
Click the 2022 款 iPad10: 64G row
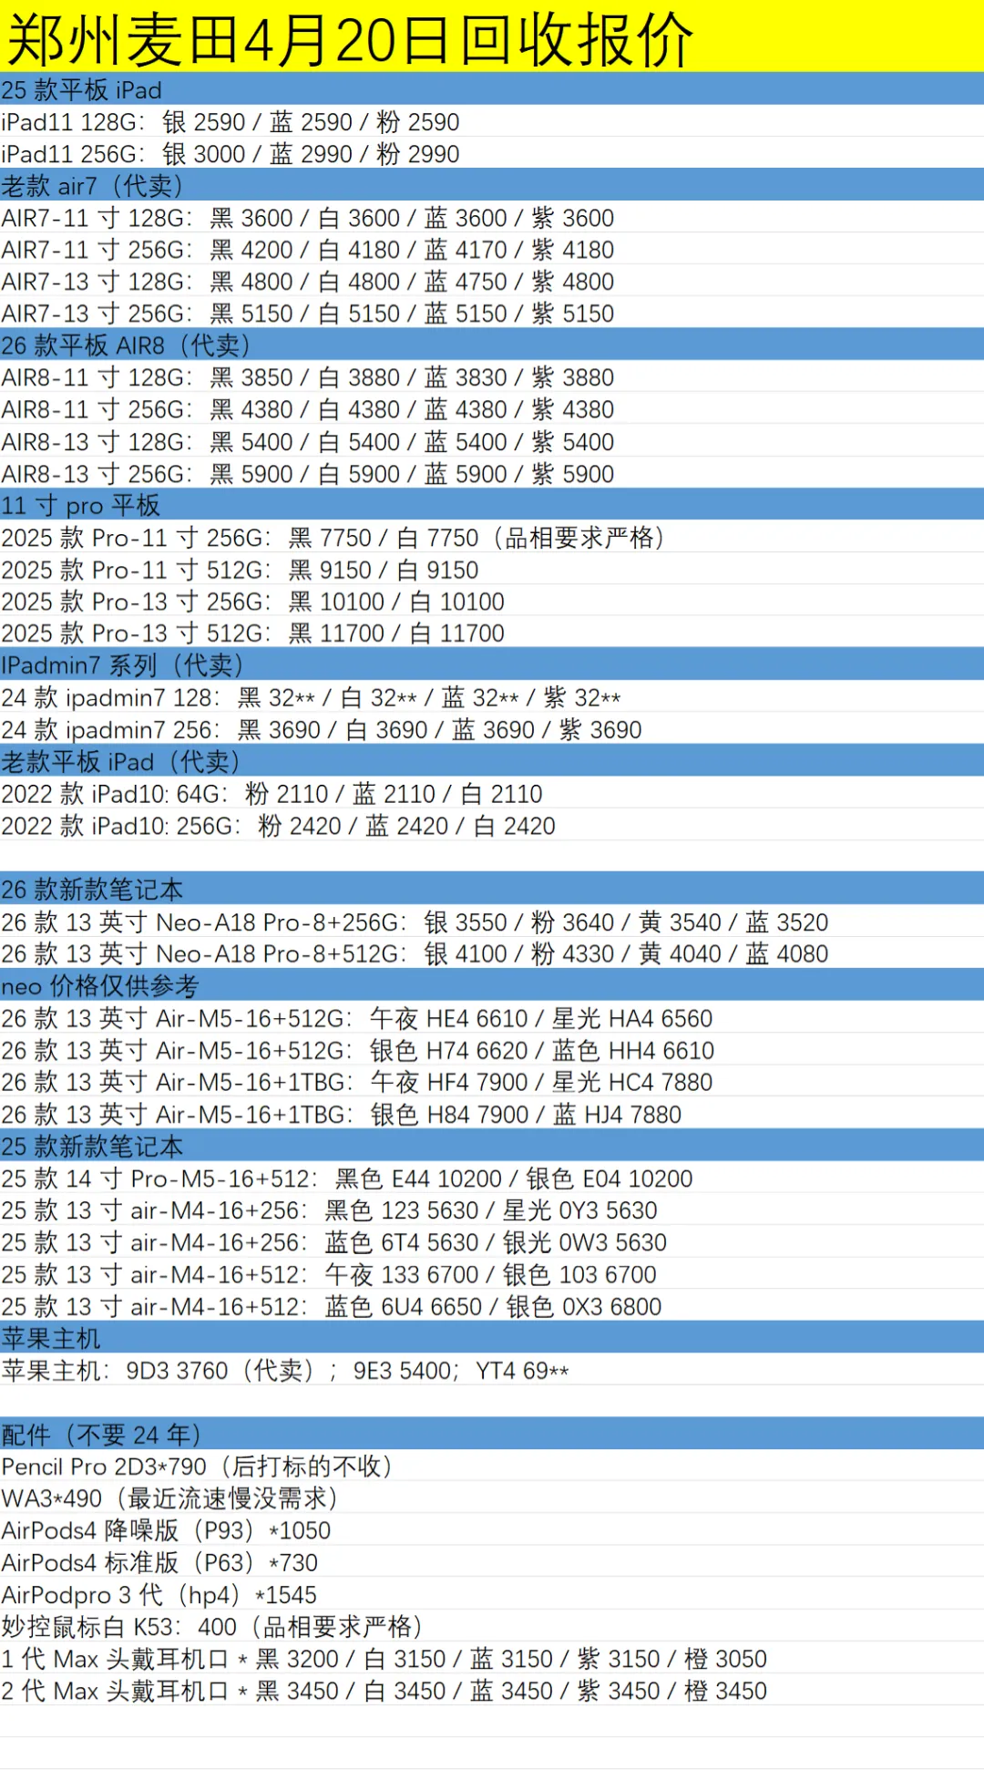coord(492,793)
